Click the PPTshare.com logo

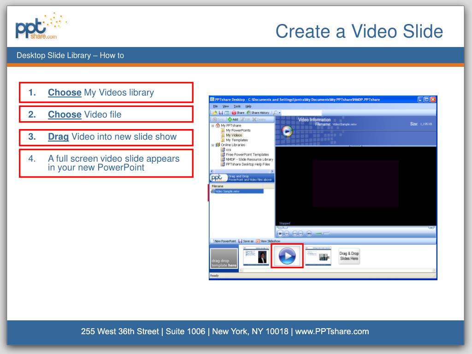click(41, 26)
